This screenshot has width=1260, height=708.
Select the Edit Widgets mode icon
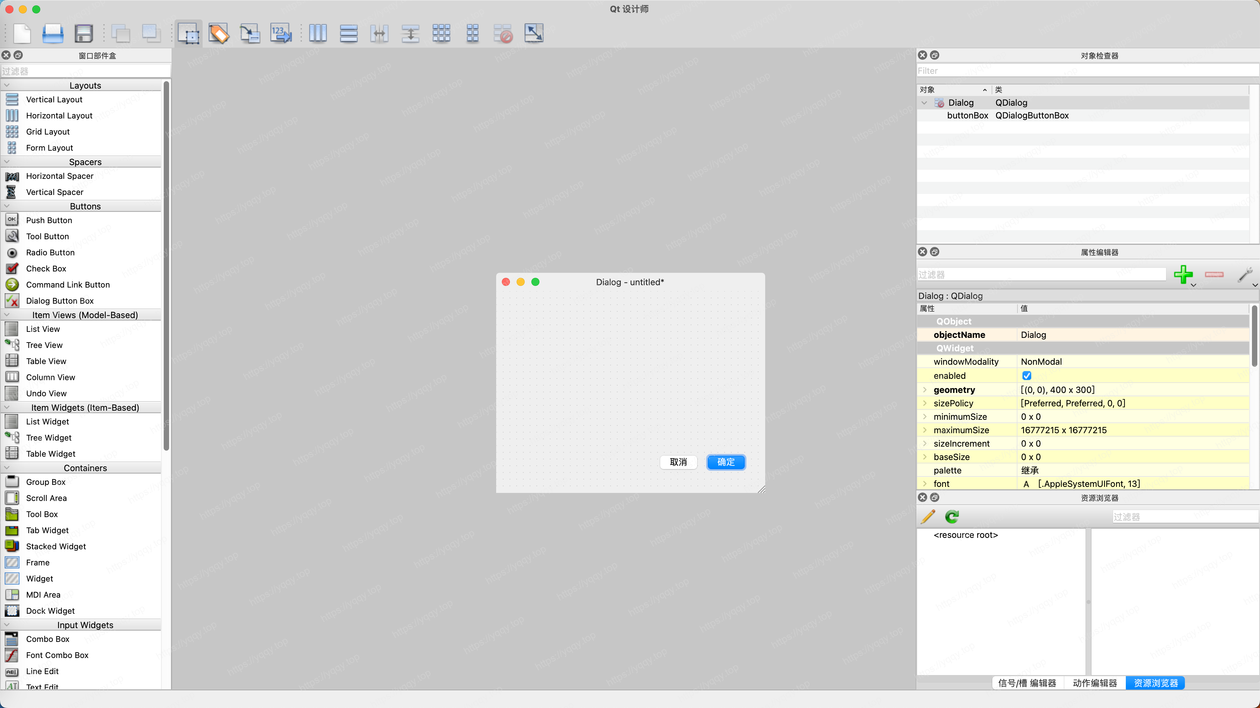click(x=189, y=33)
